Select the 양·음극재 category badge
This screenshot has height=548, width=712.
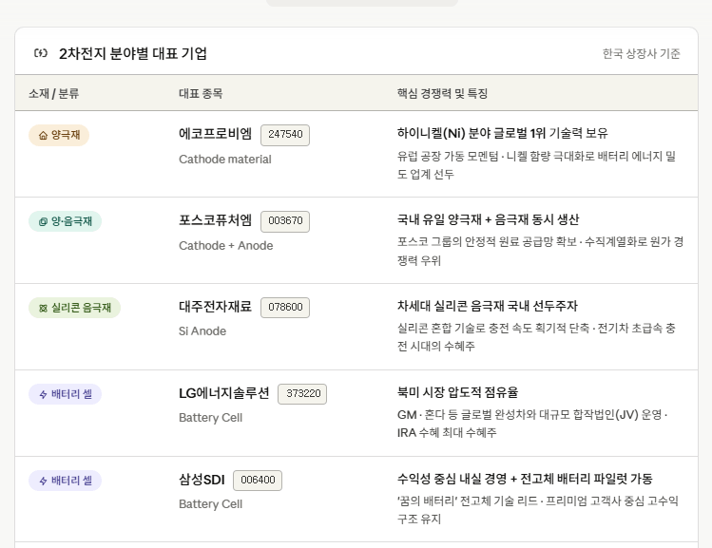(65, 221)
